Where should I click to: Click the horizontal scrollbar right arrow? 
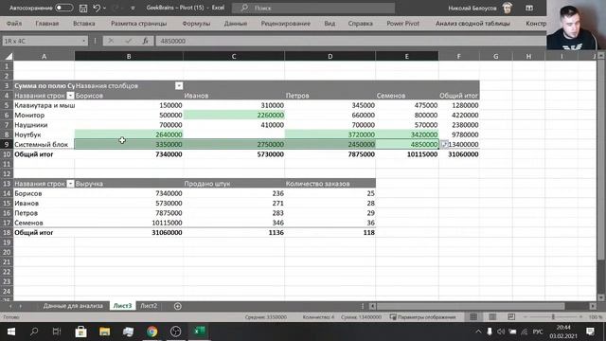pyautogui.click(x=593, y=306)
